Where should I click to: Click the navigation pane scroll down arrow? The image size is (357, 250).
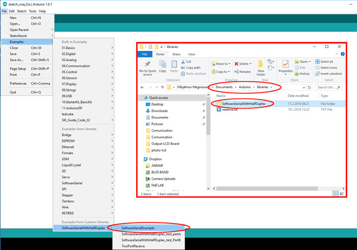tap(208, 189)
